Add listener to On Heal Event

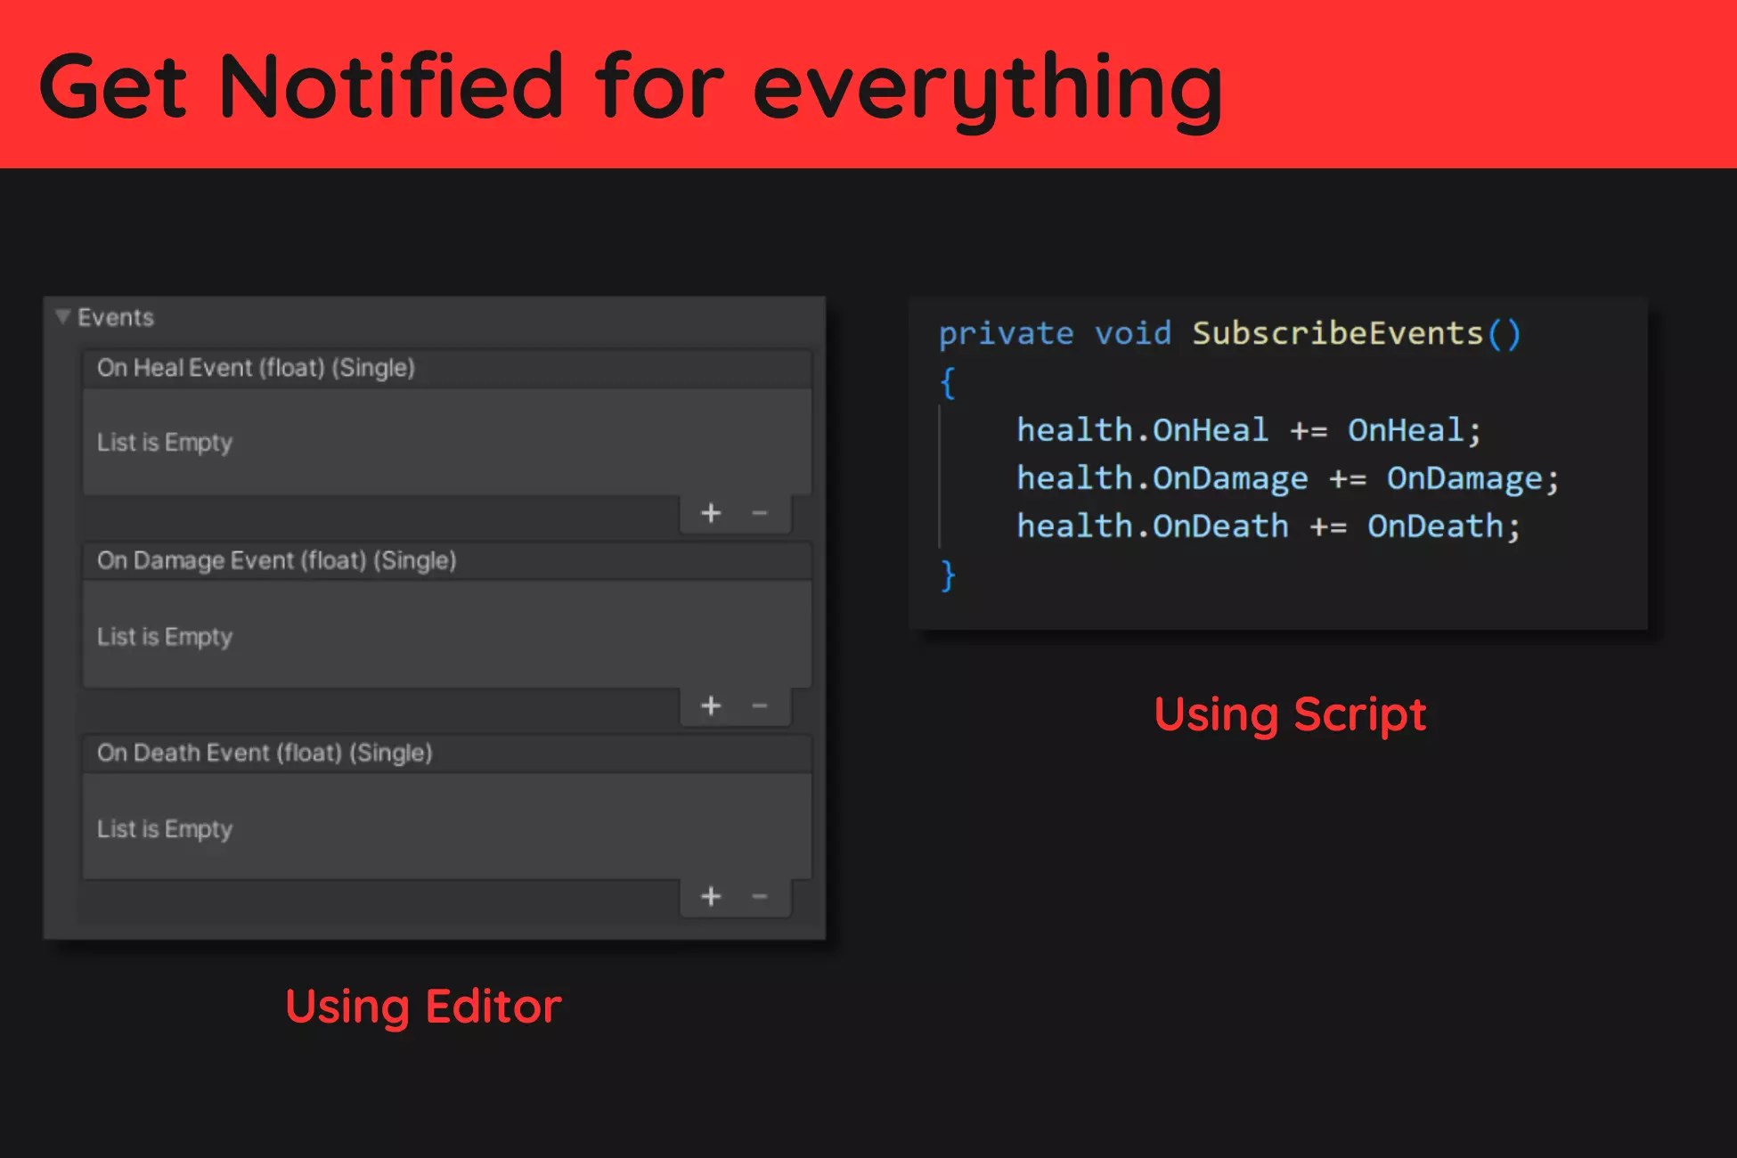tap(711, 513)
